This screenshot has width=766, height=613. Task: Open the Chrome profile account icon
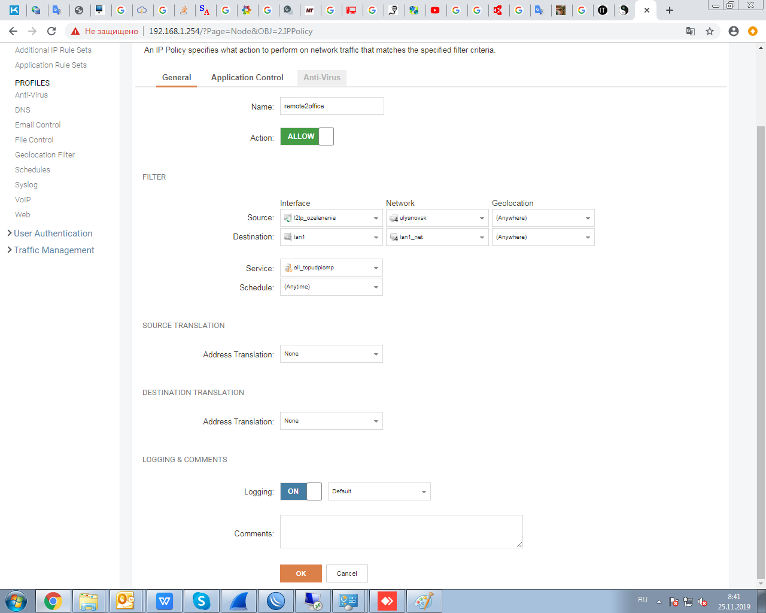[734, 31]
